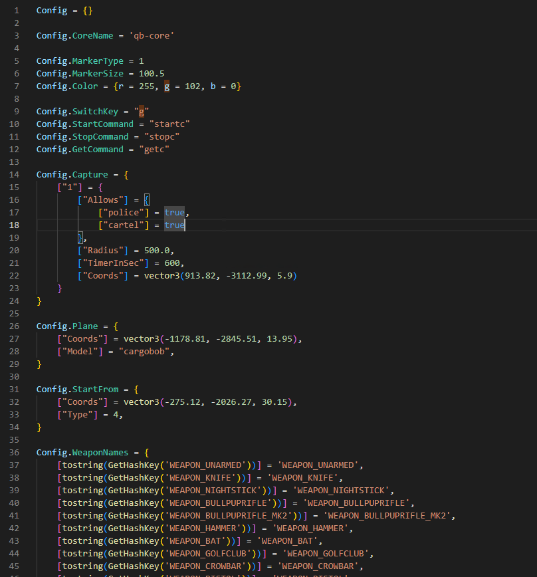Click line number 36 in the gutter
This screenshot has width=537, height=577.
[x=15, y=452]
